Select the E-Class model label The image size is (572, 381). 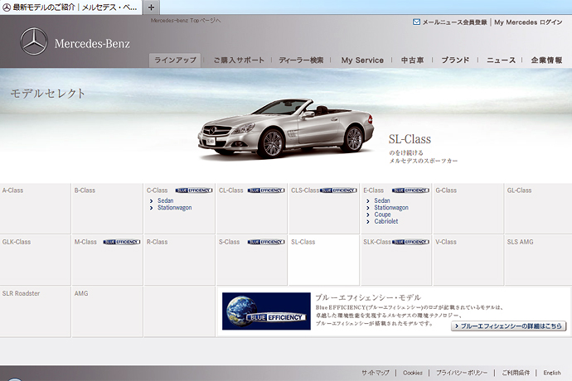373,190
